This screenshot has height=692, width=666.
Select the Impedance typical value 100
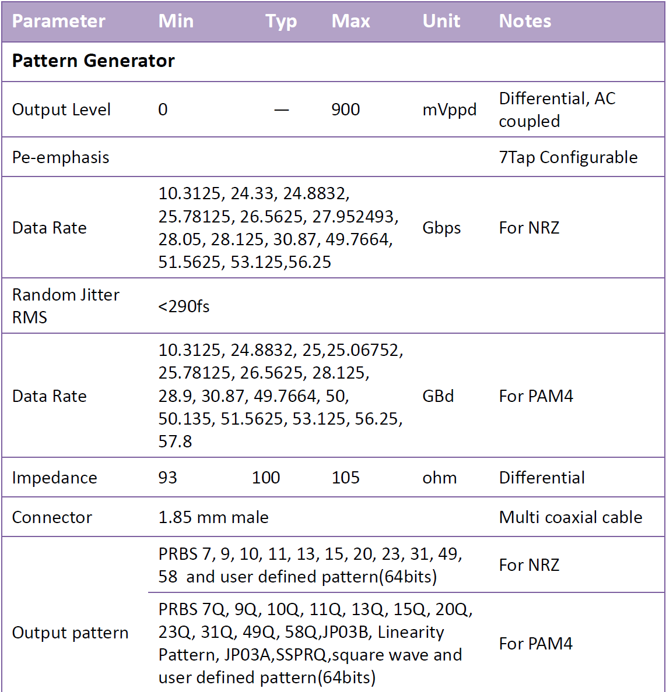click(x=266, y=478)
